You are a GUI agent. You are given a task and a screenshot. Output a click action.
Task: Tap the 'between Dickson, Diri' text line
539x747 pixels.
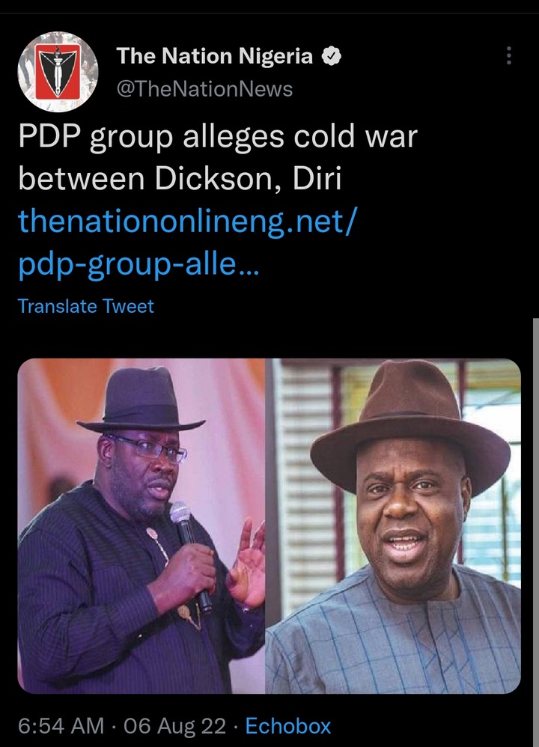[x=180, y=179]
